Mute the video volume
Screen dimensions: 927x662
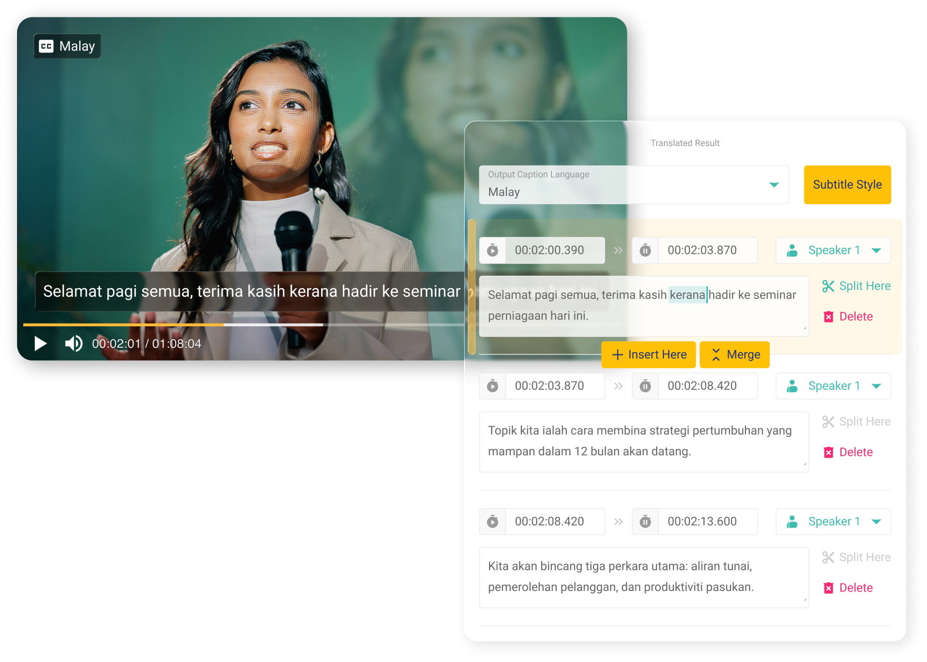click(73, 344)
